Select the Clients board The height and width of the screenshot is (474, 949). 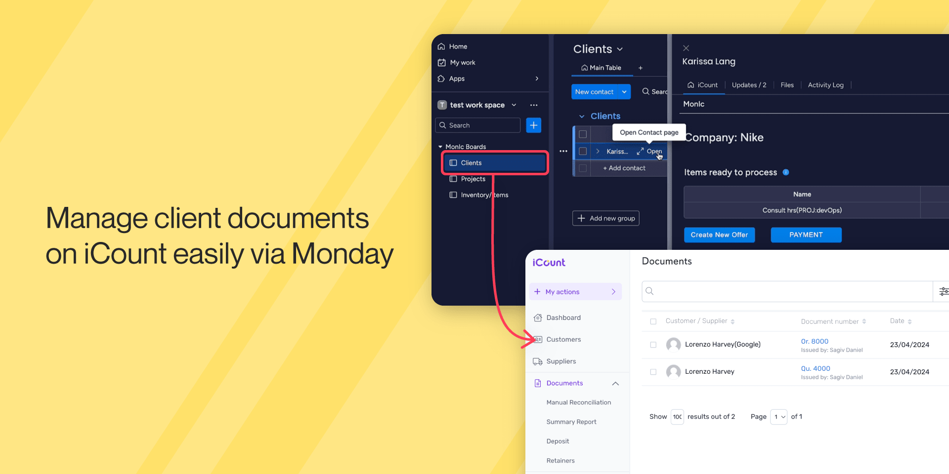(x=495, y=163)
